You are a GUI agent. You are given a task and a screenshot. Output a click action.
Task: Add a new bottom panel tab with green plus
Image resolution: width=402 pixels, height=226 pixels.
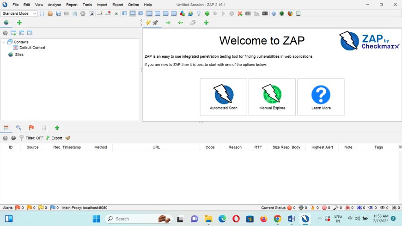[x=57, y=128]
